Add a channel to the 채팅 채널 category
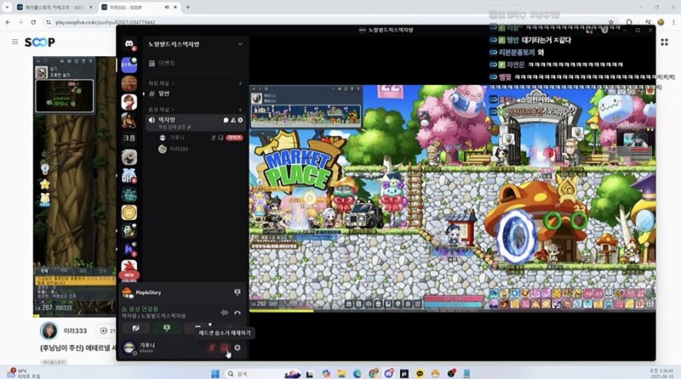Viewport: 681px width, 379px height. (240, 83)
